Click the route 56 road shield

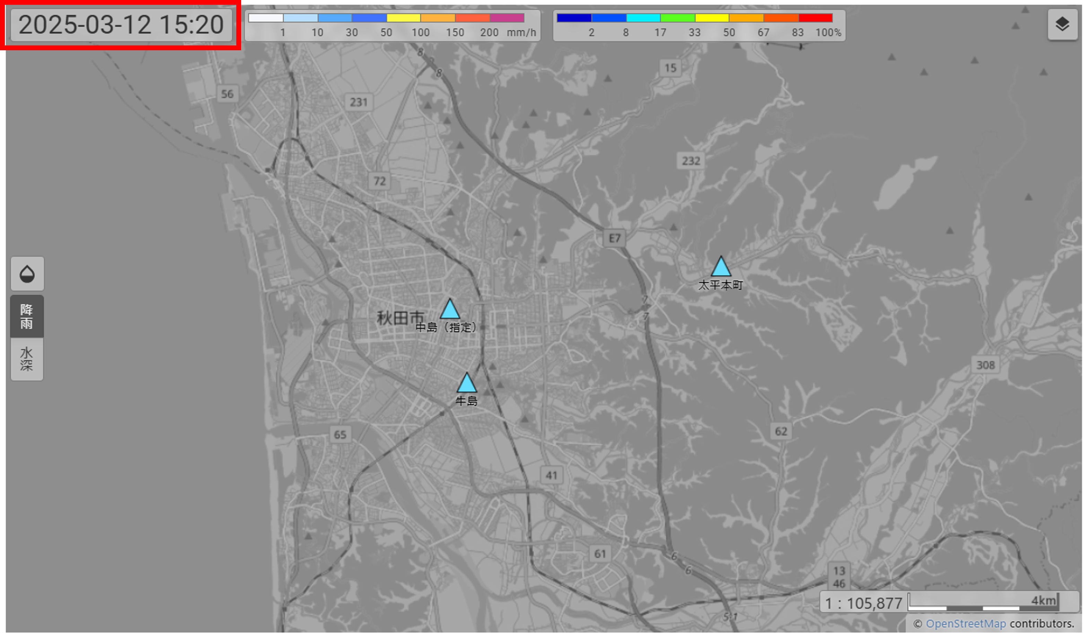click(227, 94)
